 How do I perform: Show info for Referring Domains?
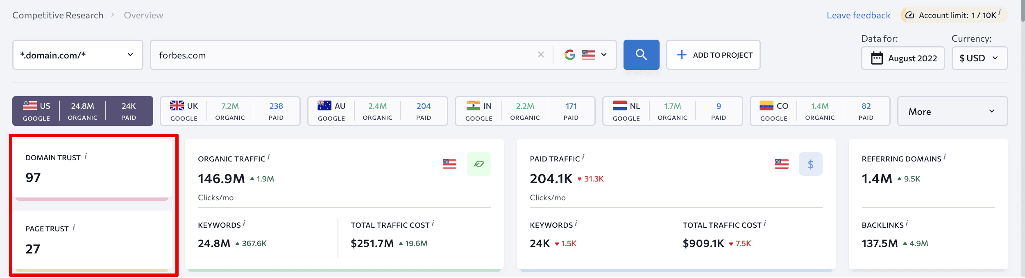click(944, 157)
